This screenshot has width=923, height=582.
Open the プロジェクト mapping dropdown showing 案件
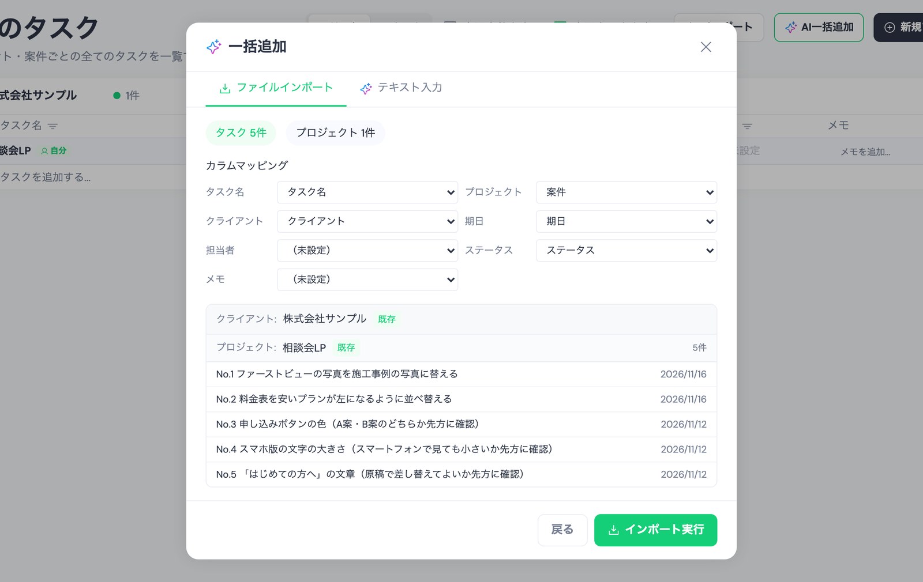coord(626,192)
